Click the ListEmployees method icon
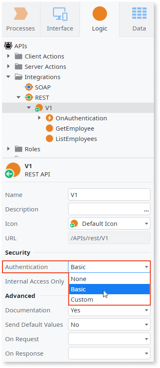The height and width of the screenshot is (368, 160). click(x=49, y=139)
